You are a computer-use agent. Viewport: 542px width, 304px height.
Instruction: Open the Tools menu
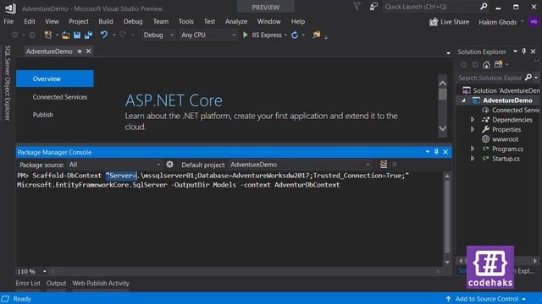[186, 21]
